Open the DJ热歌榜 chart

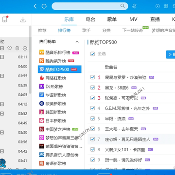point(54,87)
